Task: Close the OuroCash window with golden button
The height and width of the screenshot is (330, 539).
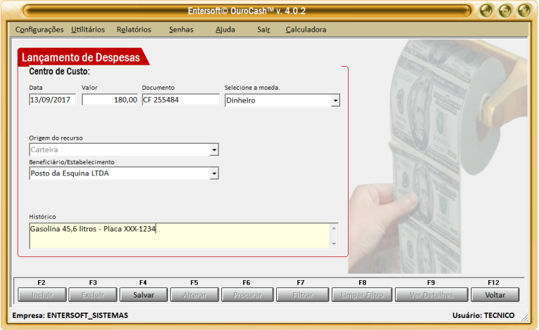Action: tap(524, 11)
